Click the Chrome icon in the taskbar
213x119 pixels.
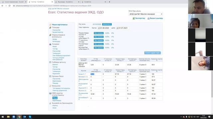pyautogui.click(x=19, y=117)
